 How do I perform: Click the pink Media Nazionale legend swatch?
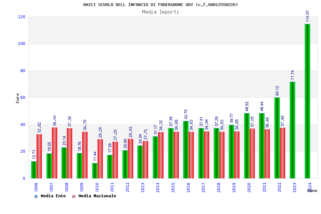click(x=74, y=197)
